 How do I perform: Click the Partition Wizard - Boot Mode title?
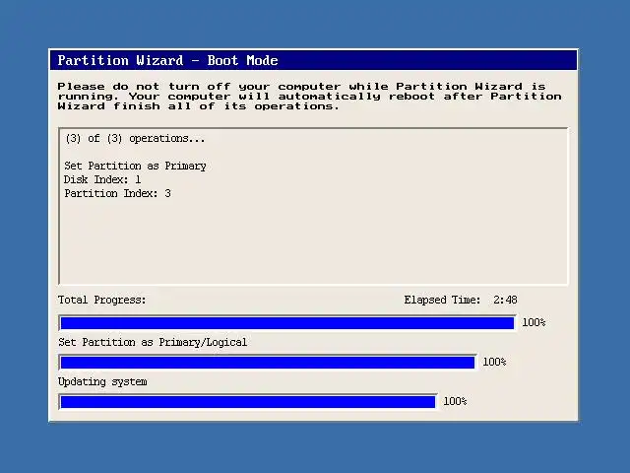(168, 60)
